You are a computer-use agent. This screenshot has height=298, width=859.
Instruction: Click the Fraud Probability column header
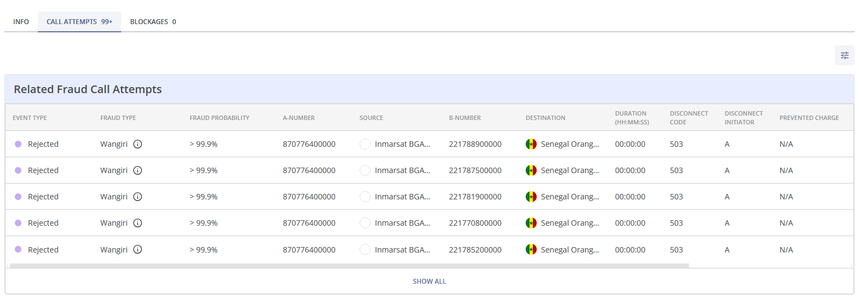click(x=219, y=118)
